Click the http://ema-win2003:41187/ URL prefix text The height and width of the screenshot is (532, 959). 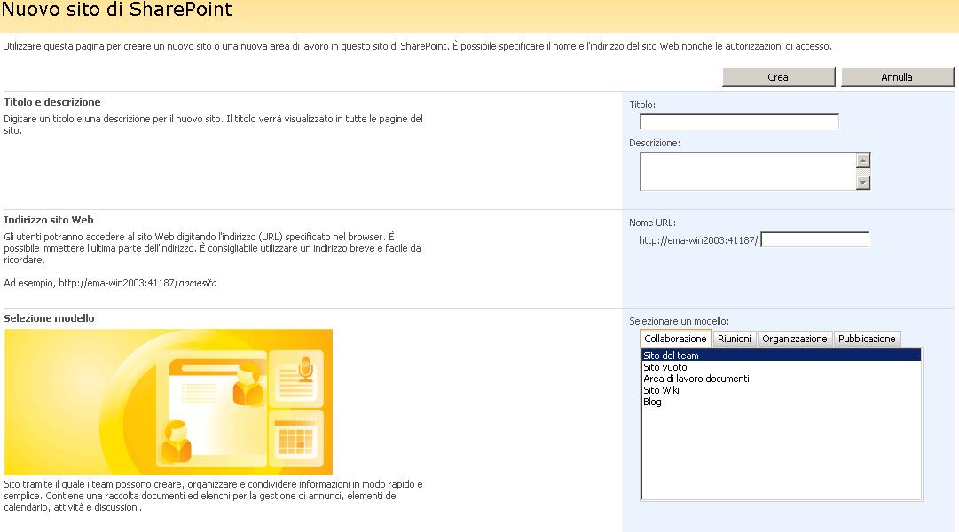(x=698, y=240)
